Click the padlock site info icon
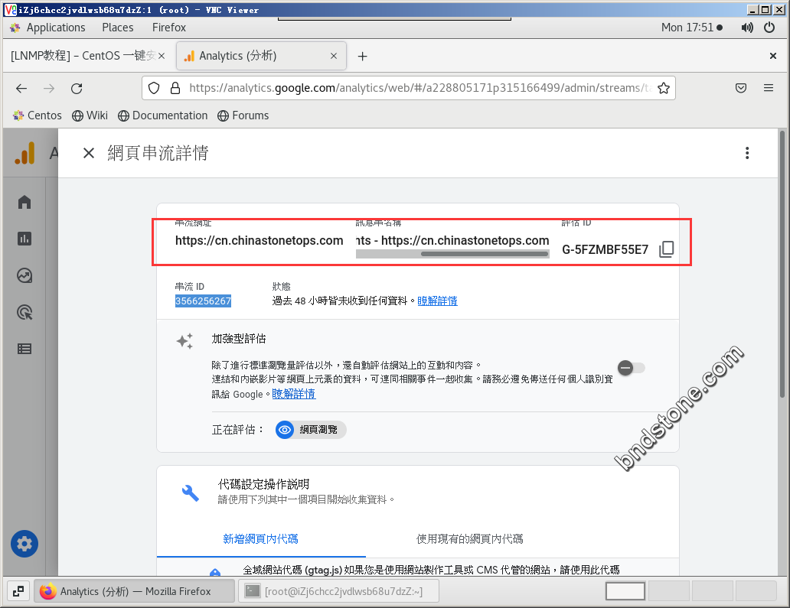This screenshot has width=790, height=608. [x=175, y=88]
